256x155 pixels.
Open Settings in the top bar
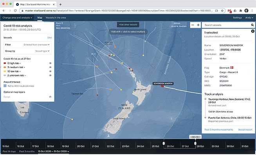237,18
